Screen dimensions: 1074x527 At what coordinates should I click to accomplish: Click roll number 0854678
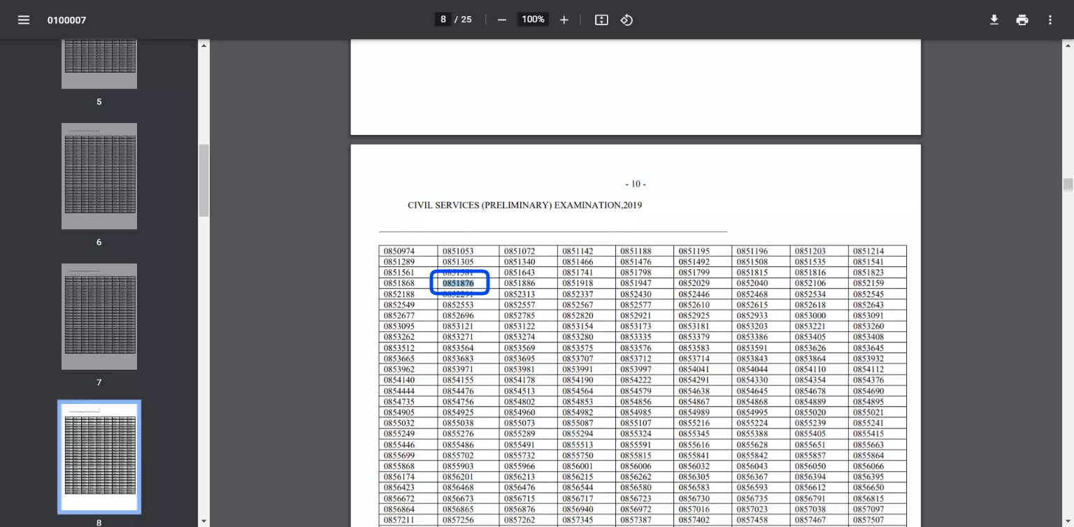point(810,391)
